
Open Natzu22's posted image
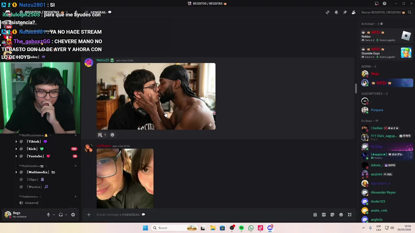156,96
